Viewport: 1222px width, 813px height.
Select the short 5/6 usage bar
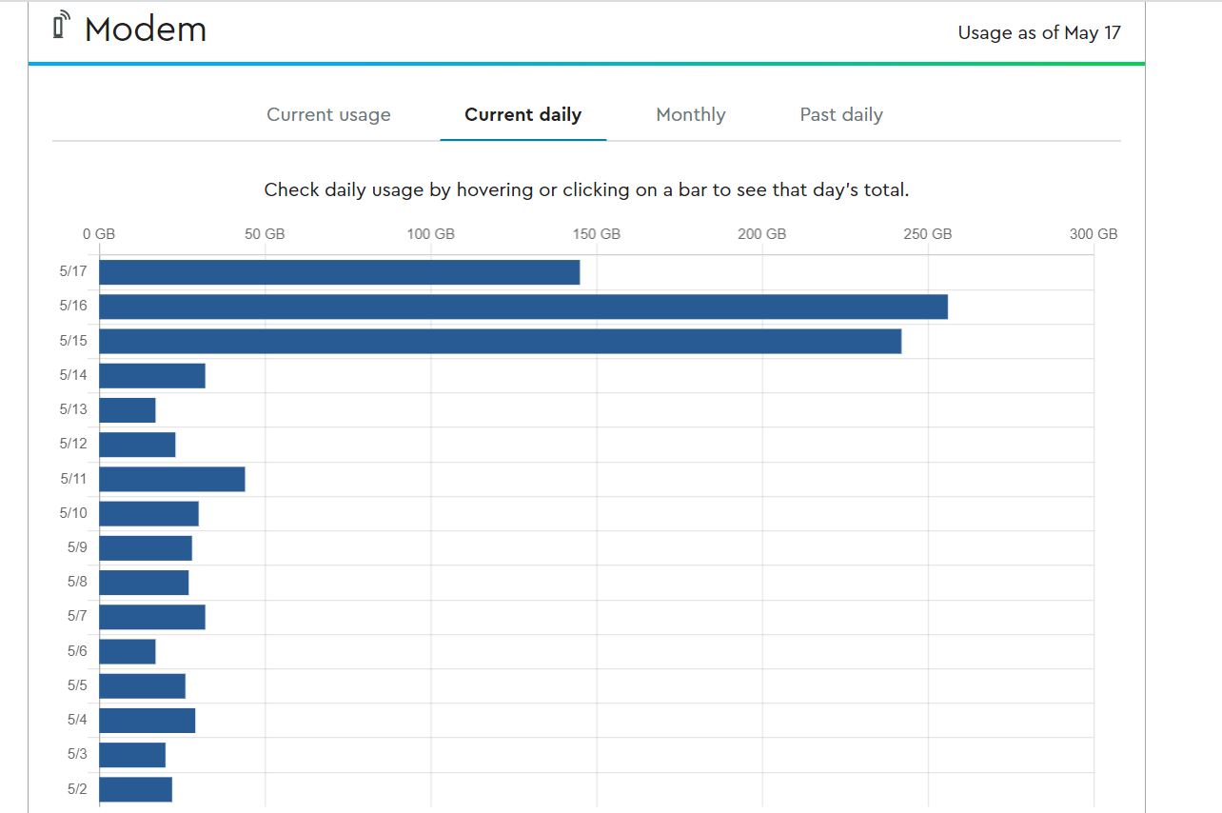pos(128,651)
